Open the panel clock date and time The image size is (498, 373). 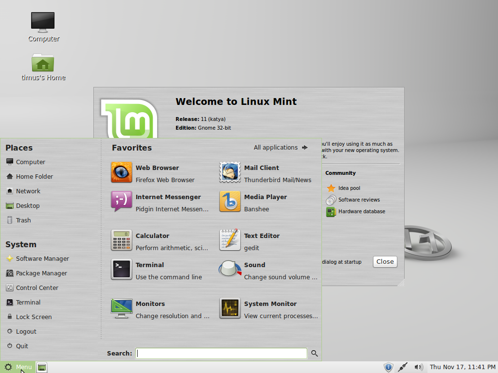tap(462, 367)
